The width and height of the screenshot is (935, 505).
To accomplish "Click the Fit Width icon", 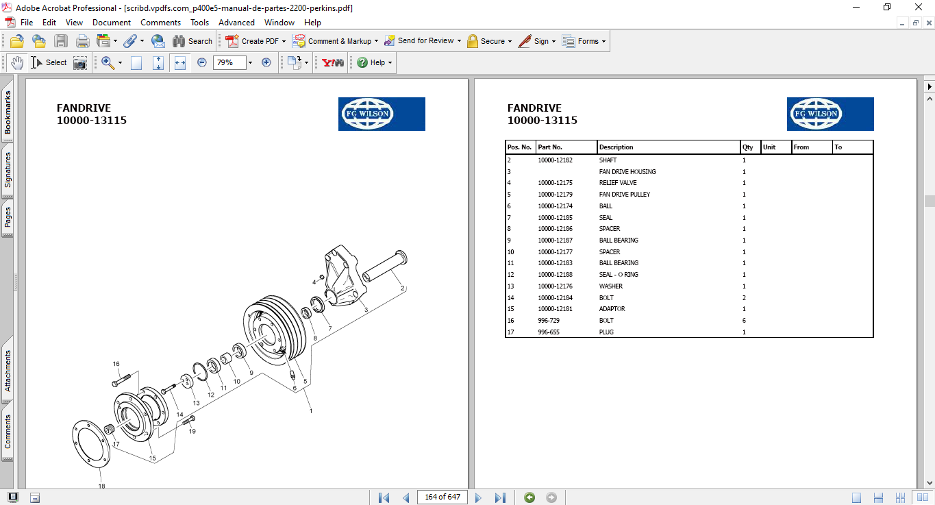I will 180,62.
